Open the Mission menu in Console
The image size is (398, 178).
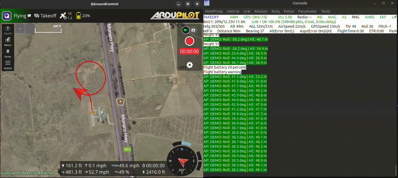pyautogui.click(x=261, y=11)
